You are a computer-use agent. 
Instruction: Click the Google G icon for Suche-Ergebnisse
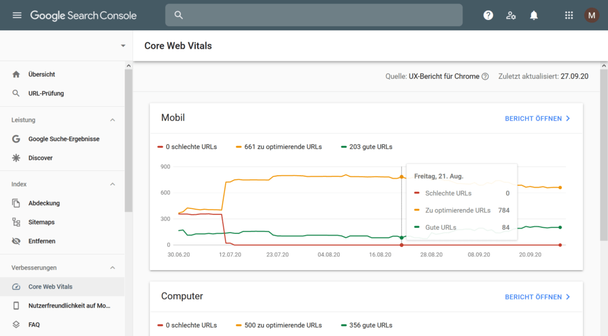[x=16, y=139]
